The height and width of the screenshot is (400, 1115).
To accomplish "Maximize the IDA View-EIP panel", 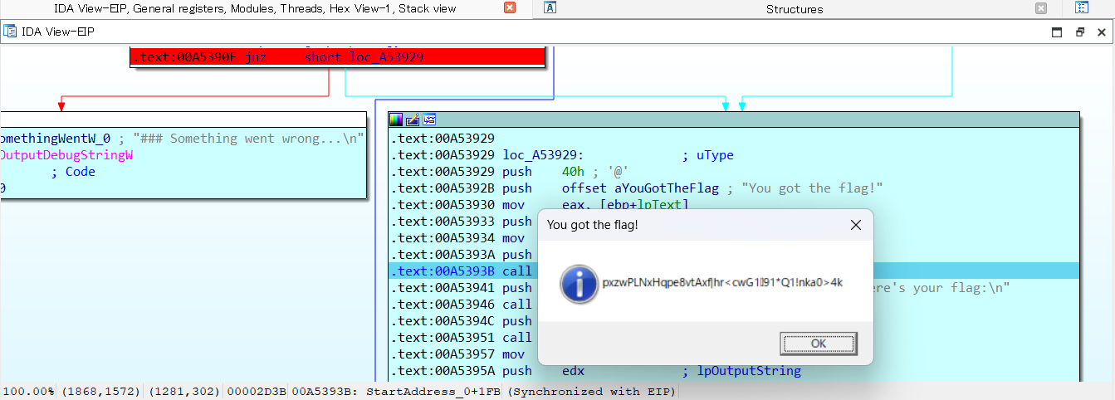I will [x=1057, y=32].
